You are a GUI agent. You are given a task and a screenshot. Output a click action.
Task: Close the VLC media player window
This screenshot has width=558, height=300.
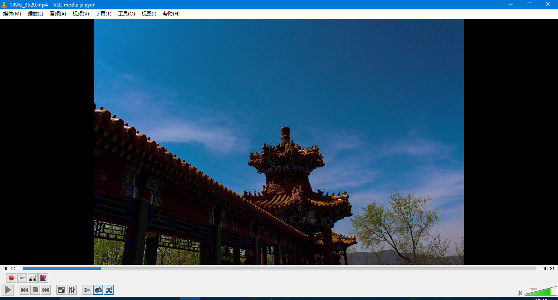coord(548,4)
